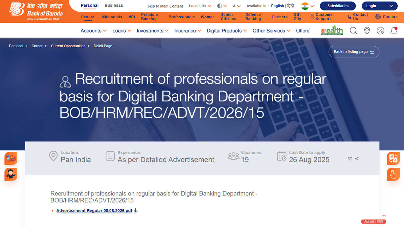Image resolution: width=404 pixels, height=227 pixels.
Task: Open the bob video call floating icon
Action: point(11,158)
